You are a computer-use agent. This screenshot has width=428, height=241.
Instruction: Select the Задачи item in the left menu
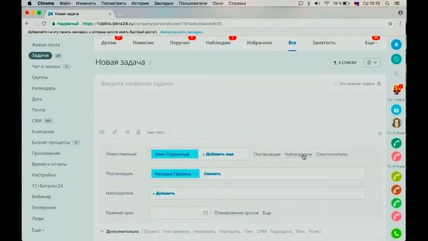[x=40, y=56]
